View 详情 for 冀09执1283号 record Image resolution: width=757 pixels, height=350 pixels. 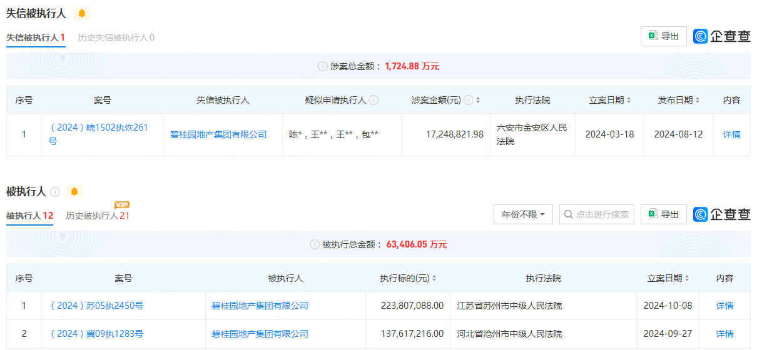(724, 334)
